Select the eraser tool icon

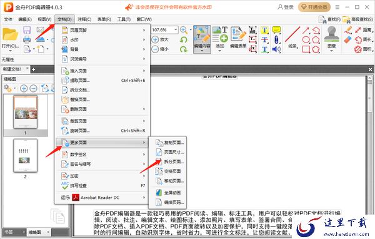click(x=348, y=39)
